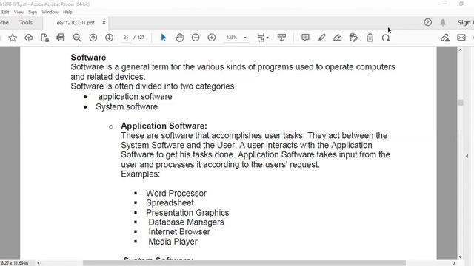Click 'Internet Browser' list item
This screenshot has width=474, height=266.
179,232
